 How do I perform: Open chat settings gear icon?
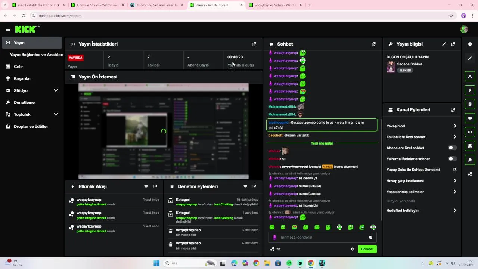352,249
